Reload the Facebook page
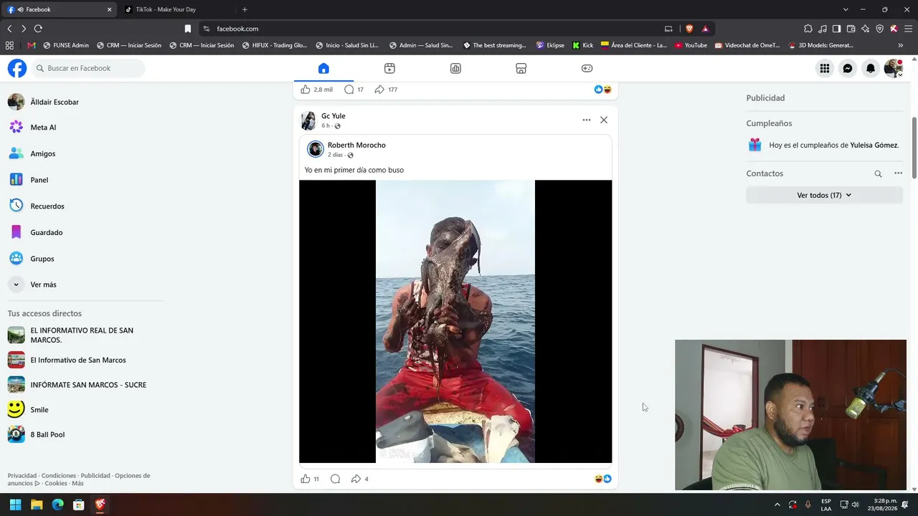The width and height of the screenshot is (918, 516). pos(38,29)
